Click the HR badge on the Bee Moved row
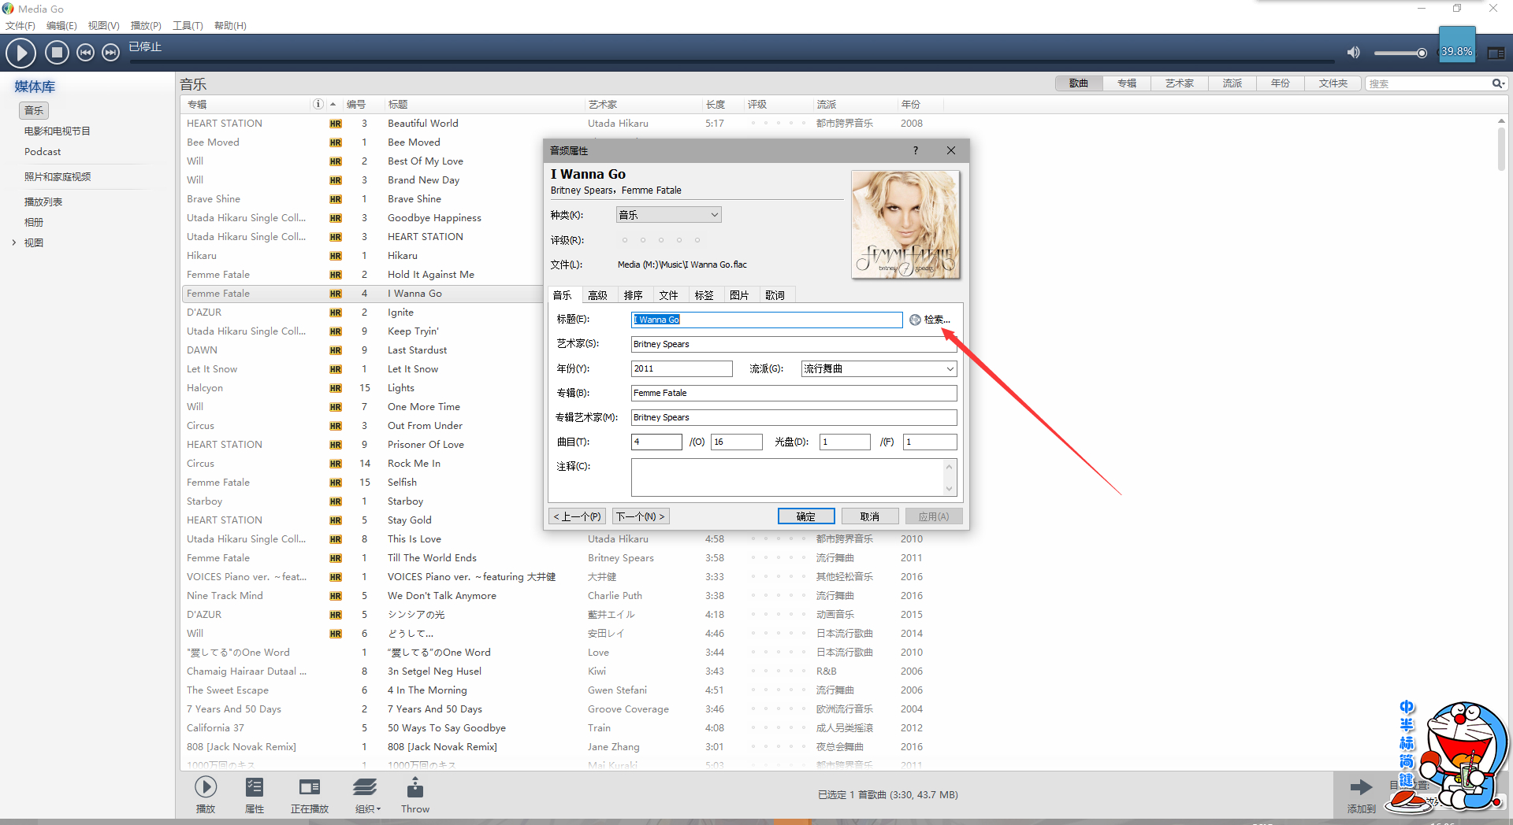The width and height of the screenshot is (1513, 825). (336, 142)
